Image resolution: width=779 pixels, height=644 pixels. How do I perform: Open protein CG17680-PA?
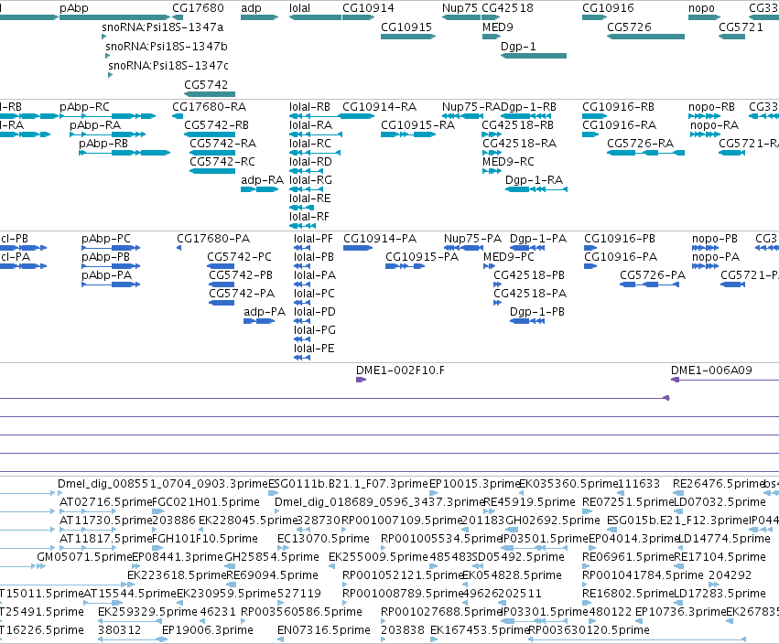pyautogui.click(x=213, y=239)
